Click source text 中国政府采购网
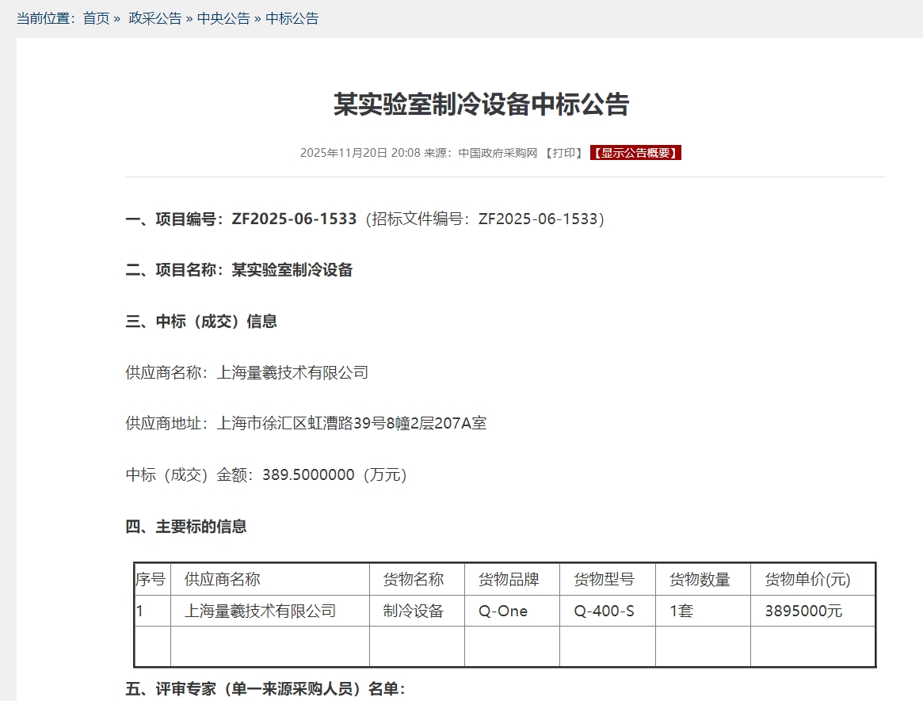Viewport: 923px width, 701px height. (498, 153)
